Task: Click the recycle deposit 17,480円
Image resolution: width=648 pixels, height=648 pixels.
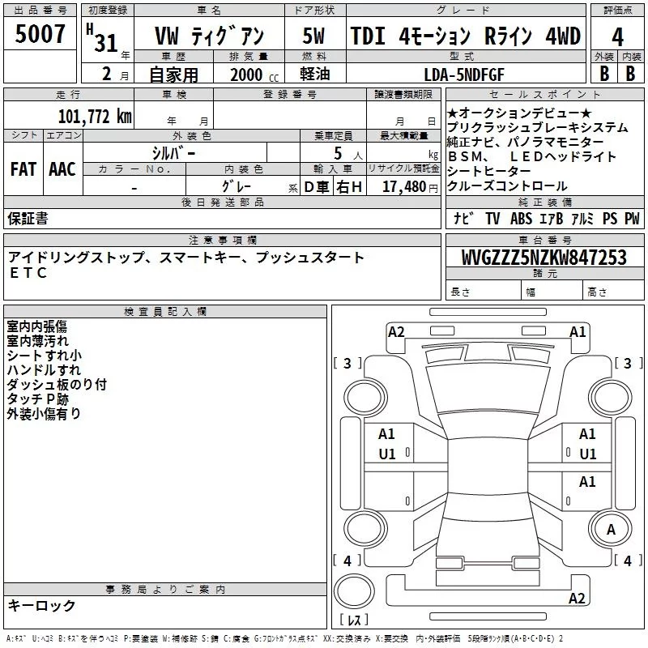Action: (410, 187)
